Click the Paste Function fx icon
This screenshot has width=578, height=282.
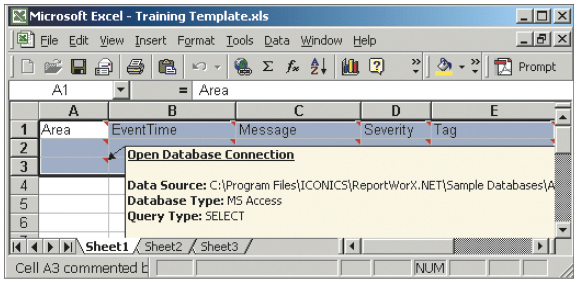[293, 67]
